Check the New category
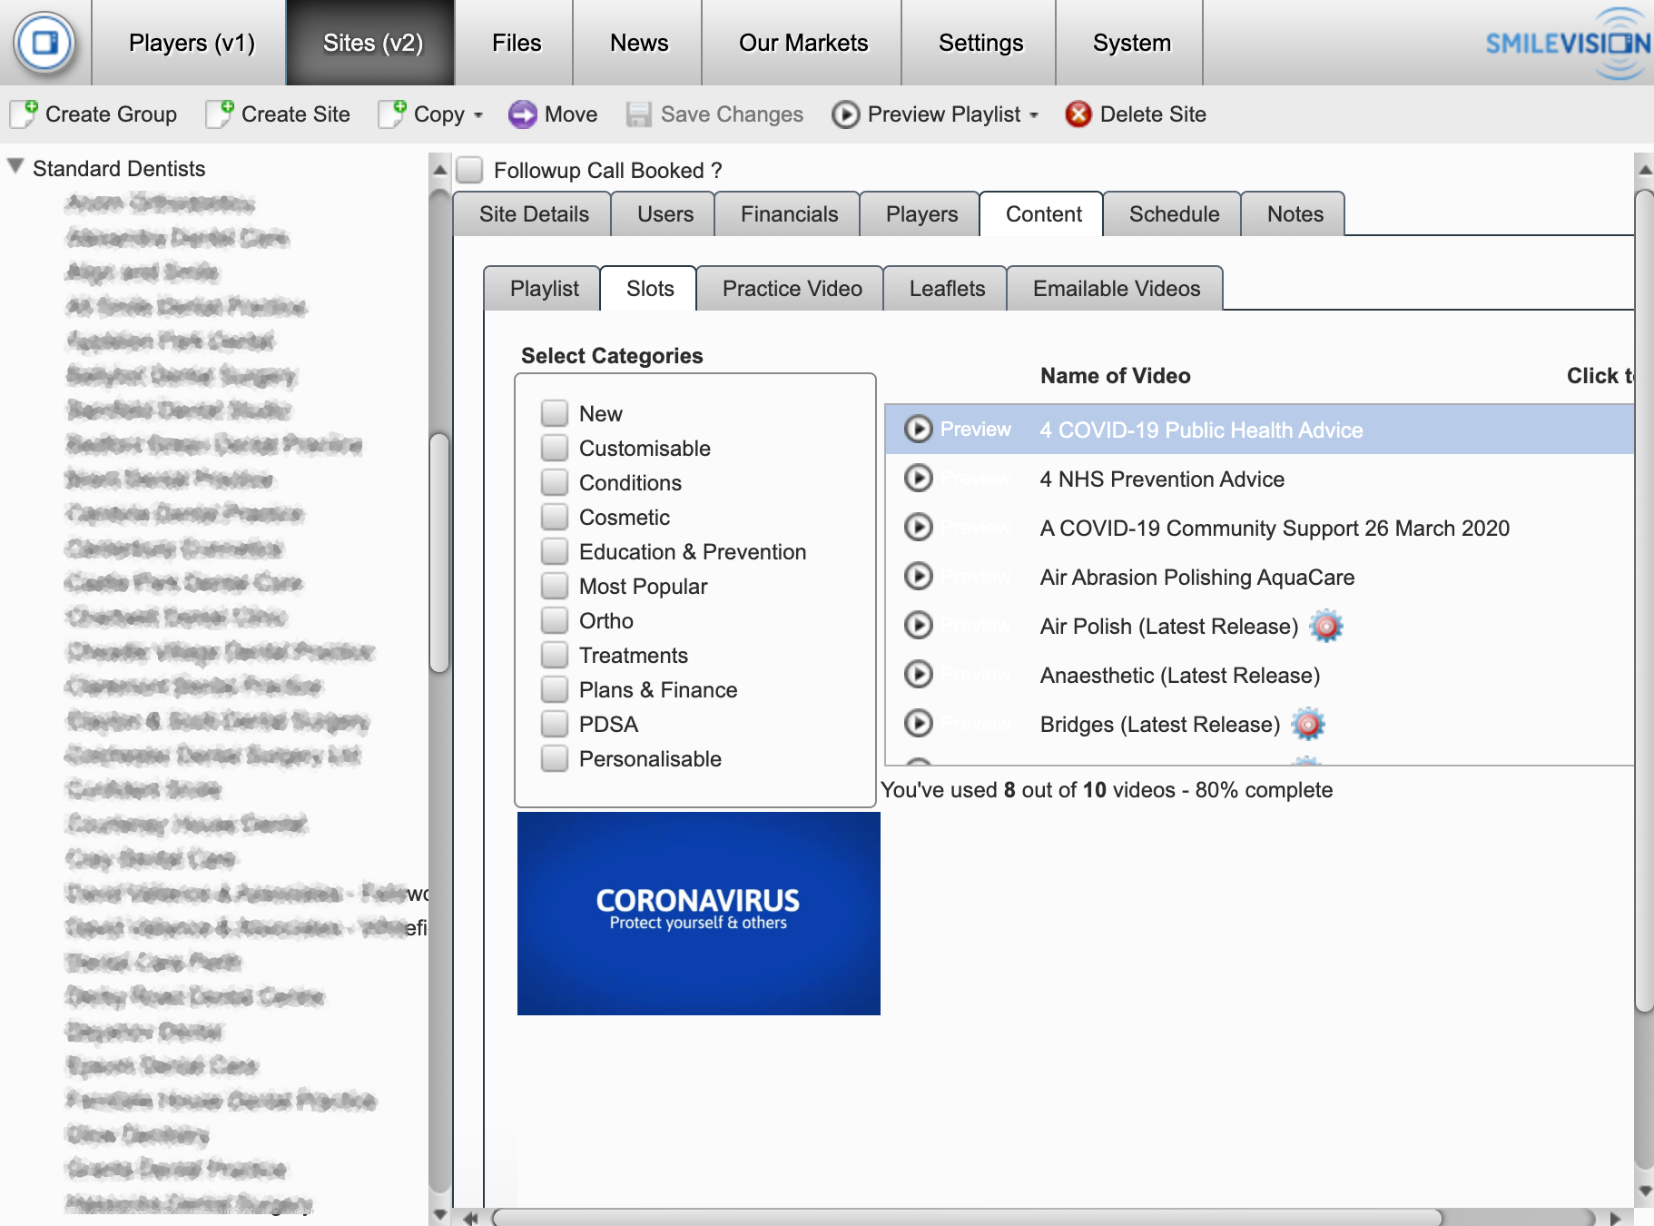This screenshot has height=1226, width=1654. 555,413
